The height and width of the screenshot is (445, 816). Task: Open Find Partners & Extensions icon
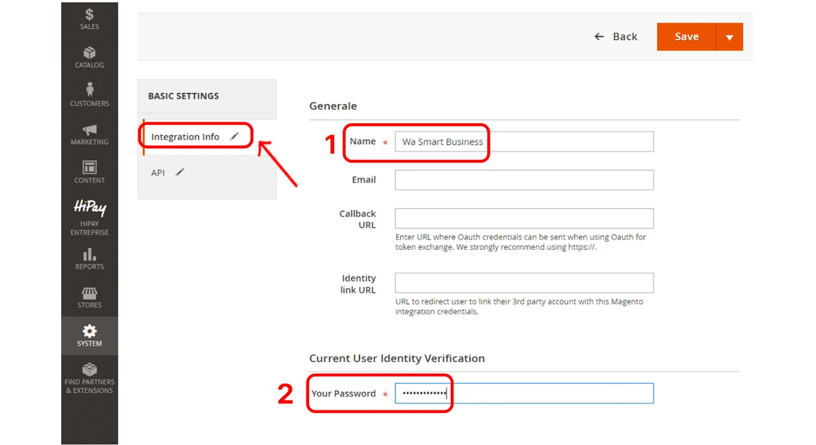pyautogui.click(x=89, y=370)
